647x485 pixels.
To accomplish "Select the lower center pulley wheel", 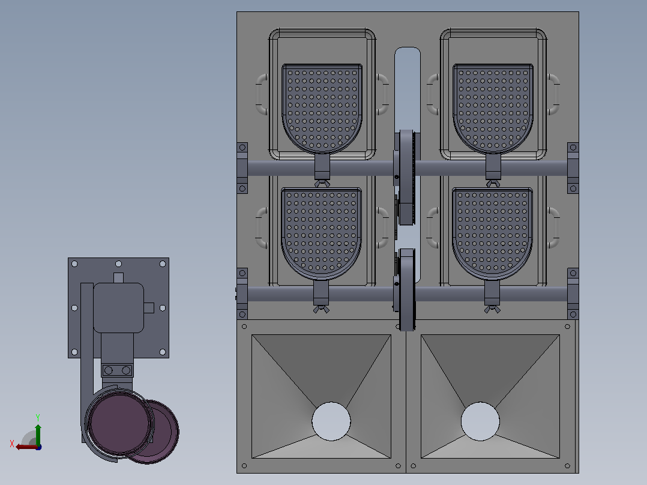I will tap(407, 290).
